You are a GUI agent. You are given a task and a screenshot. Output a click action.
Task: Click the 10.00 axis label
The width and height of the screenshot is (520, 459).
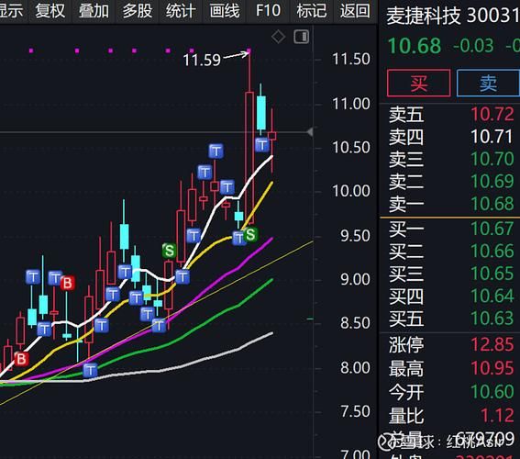click(351, 191)
